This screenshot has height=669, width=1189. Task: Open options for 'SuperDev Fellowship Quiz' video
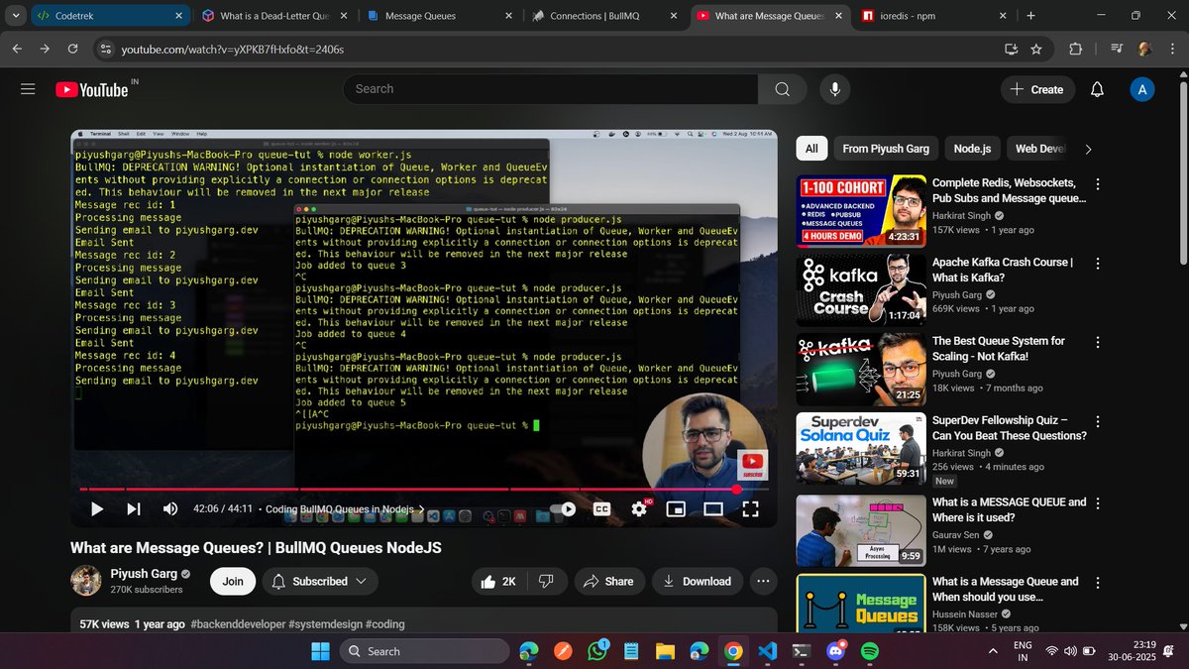tap(1097, 421)
